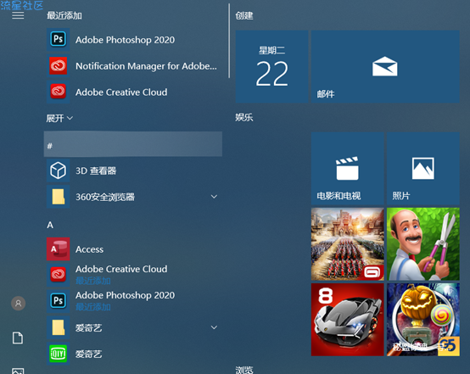Open the Asphalt 8 racing car tile

(347, 320)
